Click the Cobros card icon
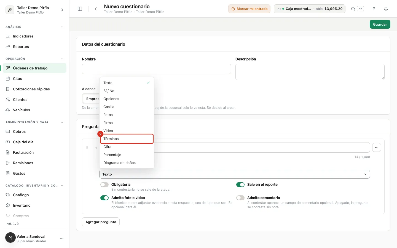397x248 pixels. click(x=8, y=131)
